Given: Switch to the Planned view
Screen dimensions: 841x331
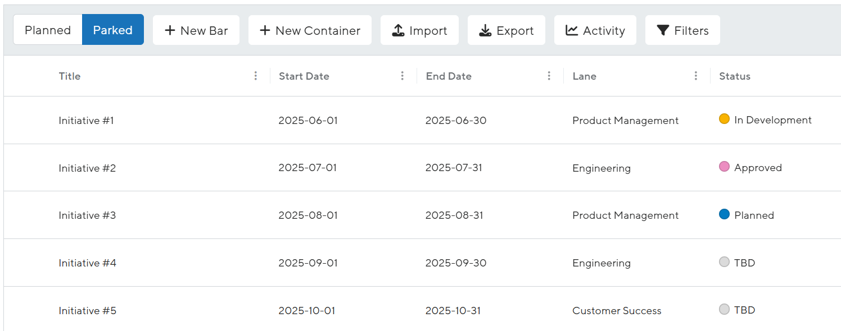Looking at the screenshot, I should (48, 30).
